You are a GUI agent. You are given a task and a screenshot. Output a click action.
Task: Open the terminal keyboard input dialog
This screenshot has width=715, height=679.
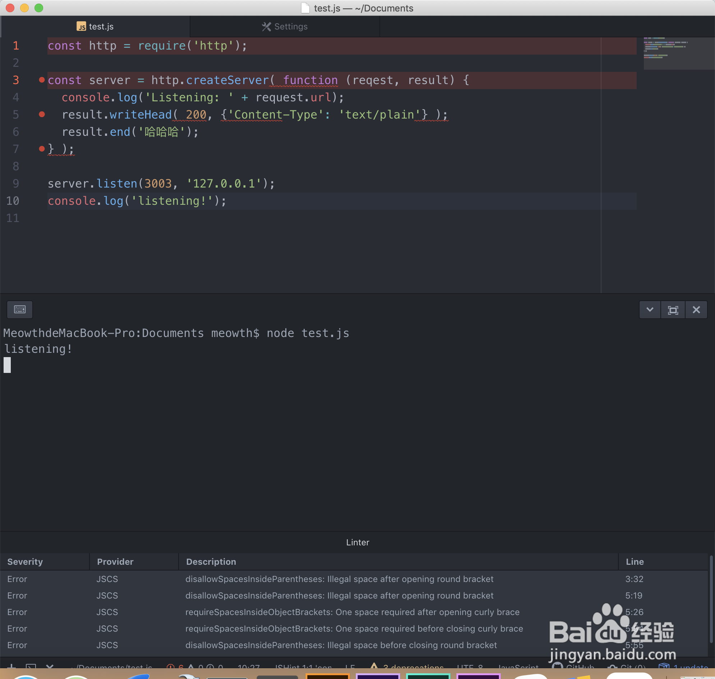pyautogui.click(x=19, y=309)
